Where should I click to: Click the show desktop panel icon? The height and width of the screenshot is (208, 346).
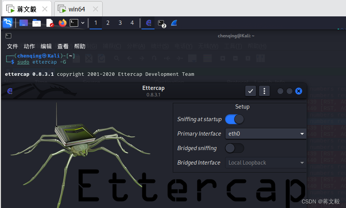[24, 23]
